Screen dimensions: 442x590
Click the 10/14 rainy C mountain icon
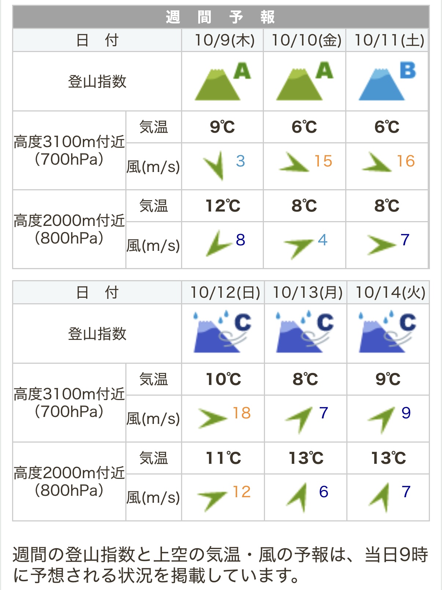pyautogui.click(x=387, y=333)
